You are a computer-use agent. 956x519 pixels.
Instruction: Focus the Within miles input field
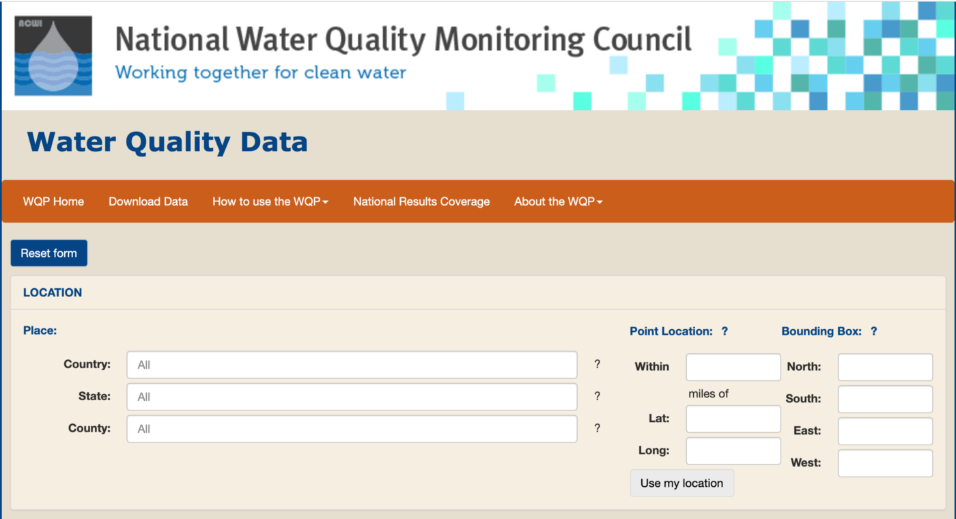click(x=733, y=367)
